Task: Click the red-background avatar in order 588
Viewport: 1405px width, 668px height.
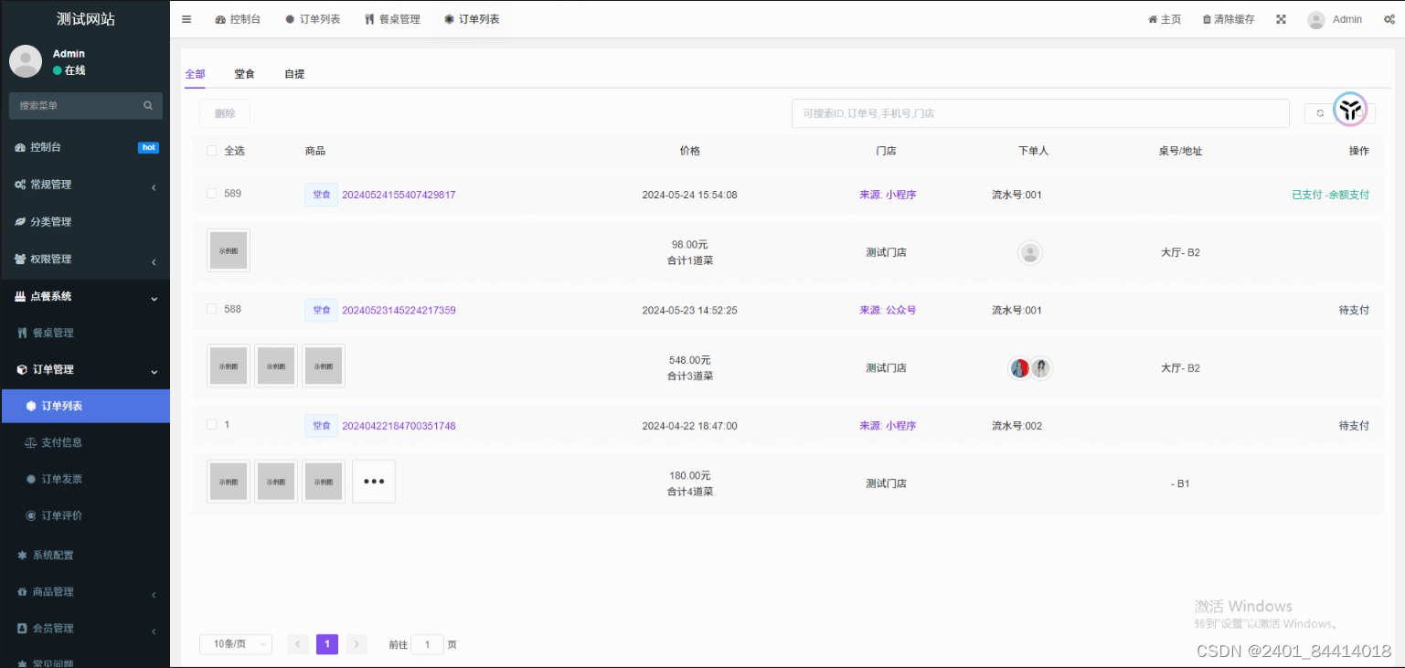Action: (x=1020, y=368)
